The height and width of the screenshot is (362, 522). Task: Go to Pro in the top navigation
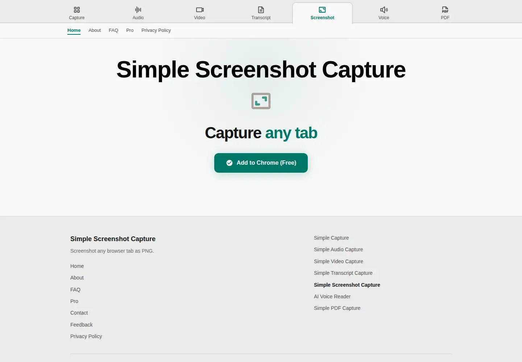pyautogui.click(x=130, y=30)
